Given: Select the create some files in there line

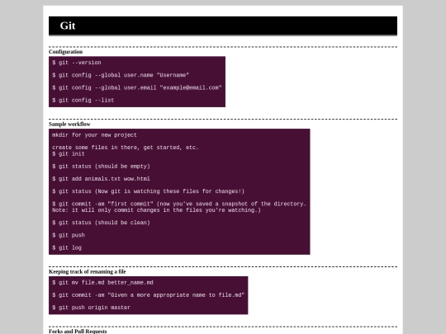Looking at the screenshot, I should [x=126, y=148].
